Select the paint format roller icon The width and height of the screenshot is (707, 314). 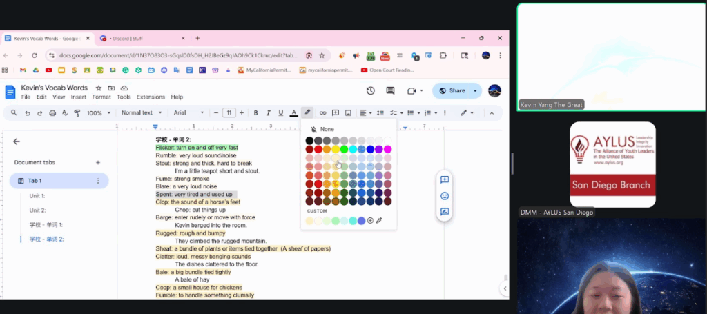78,112
